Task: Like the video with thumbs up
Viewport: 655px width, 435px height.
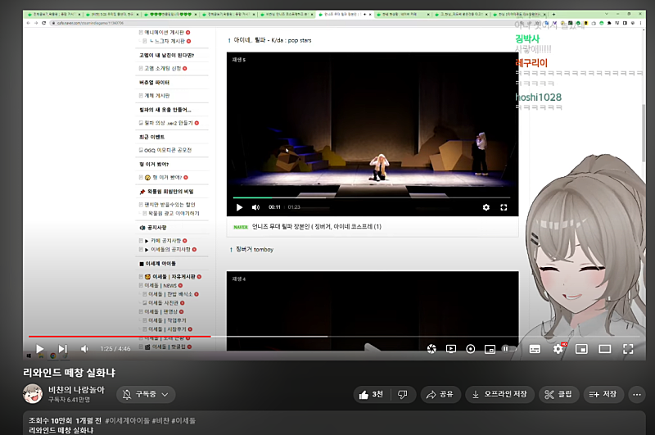Action: coord(372,394)
